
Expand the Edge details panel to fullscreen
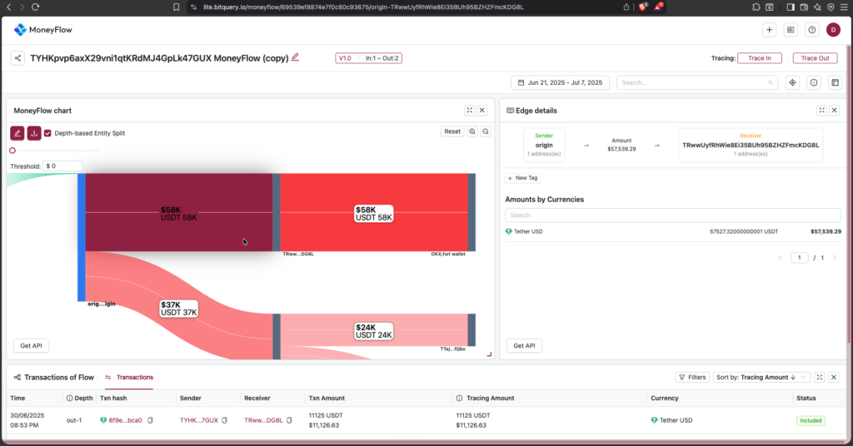click(822, 111)
